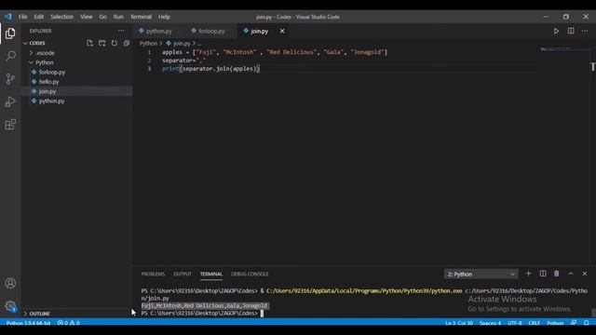The width and height of the screenshot is (596, 335).
Task: Click feedback icon in status bar
Action: (x=574, y=323)
